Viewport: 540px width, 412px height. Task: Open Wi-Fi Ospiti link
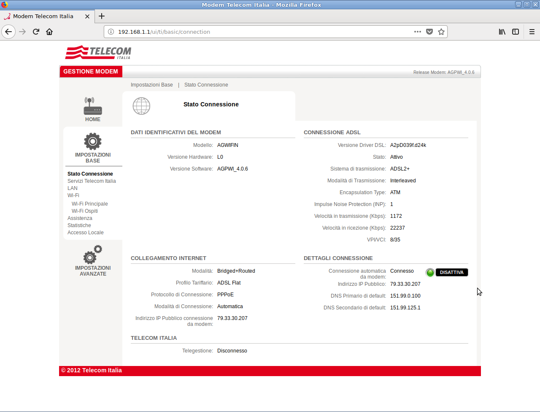click(85, 211)
